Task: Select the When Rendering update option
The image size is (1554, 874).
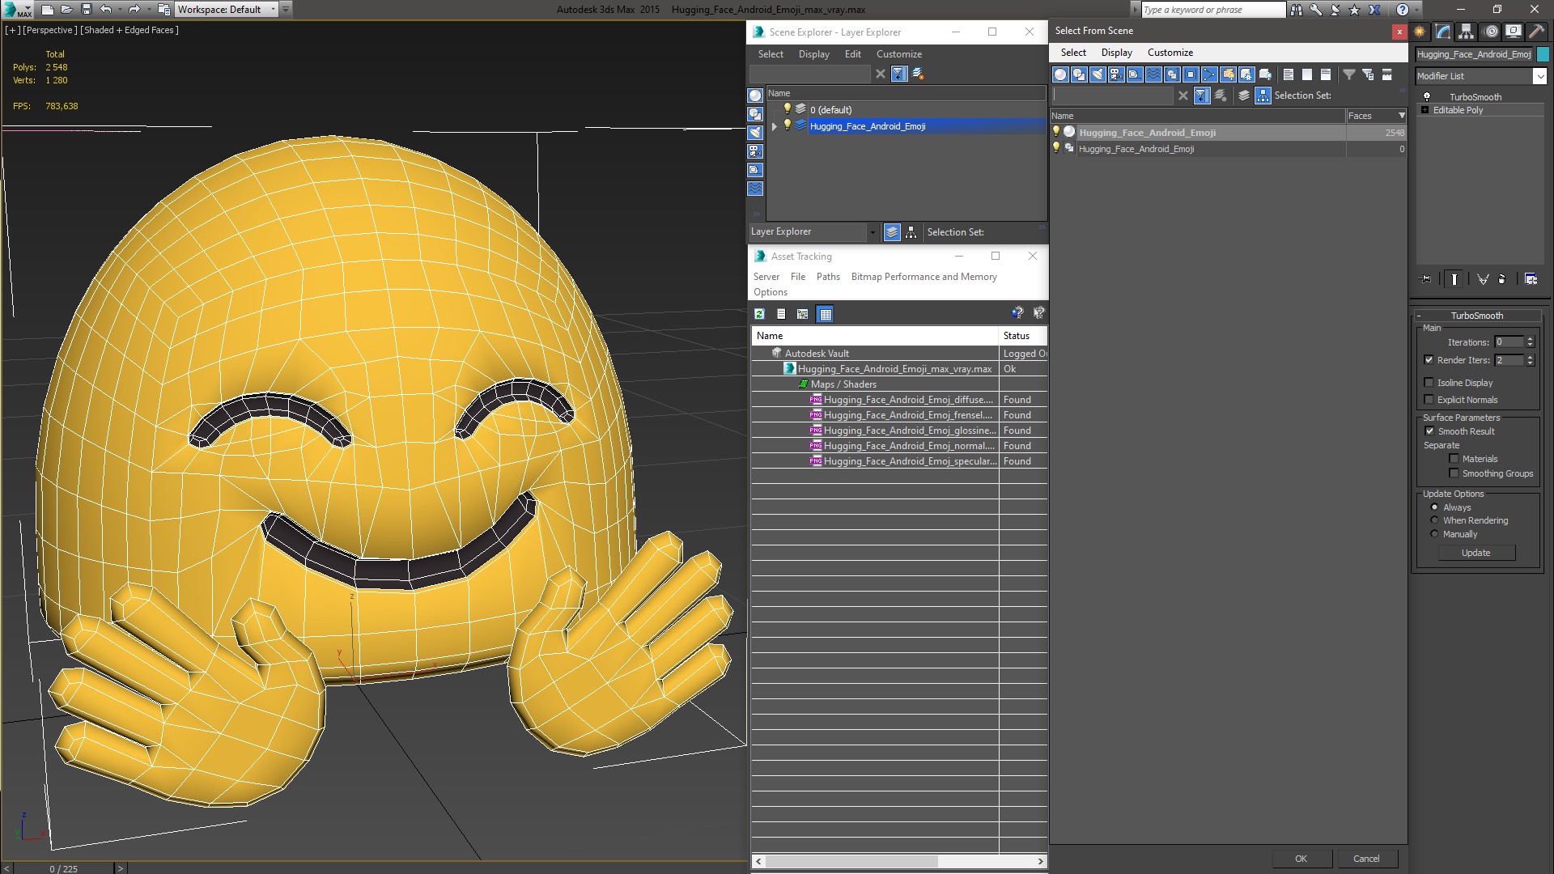Action: coord(1434,520)
